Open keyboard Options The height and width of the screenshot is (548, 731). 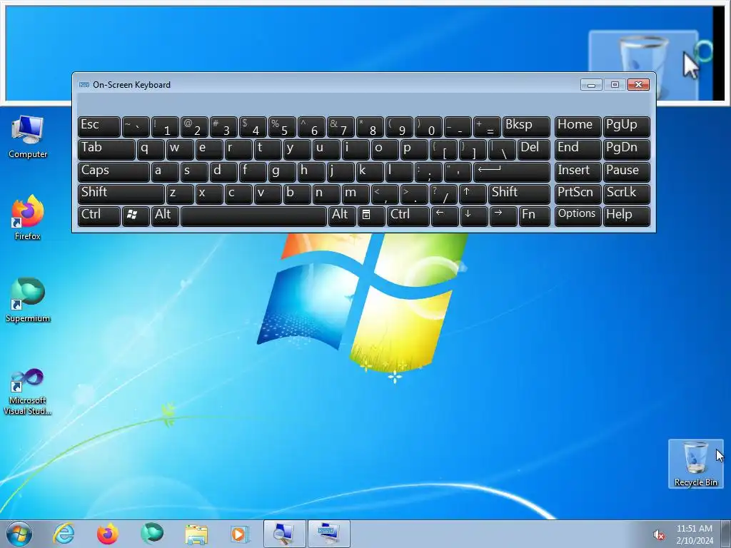pyautogui.click(x=578, y=216)
